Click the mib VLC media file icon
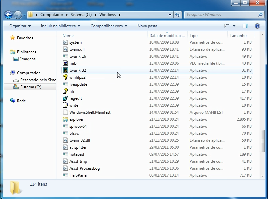 point(65,63)
